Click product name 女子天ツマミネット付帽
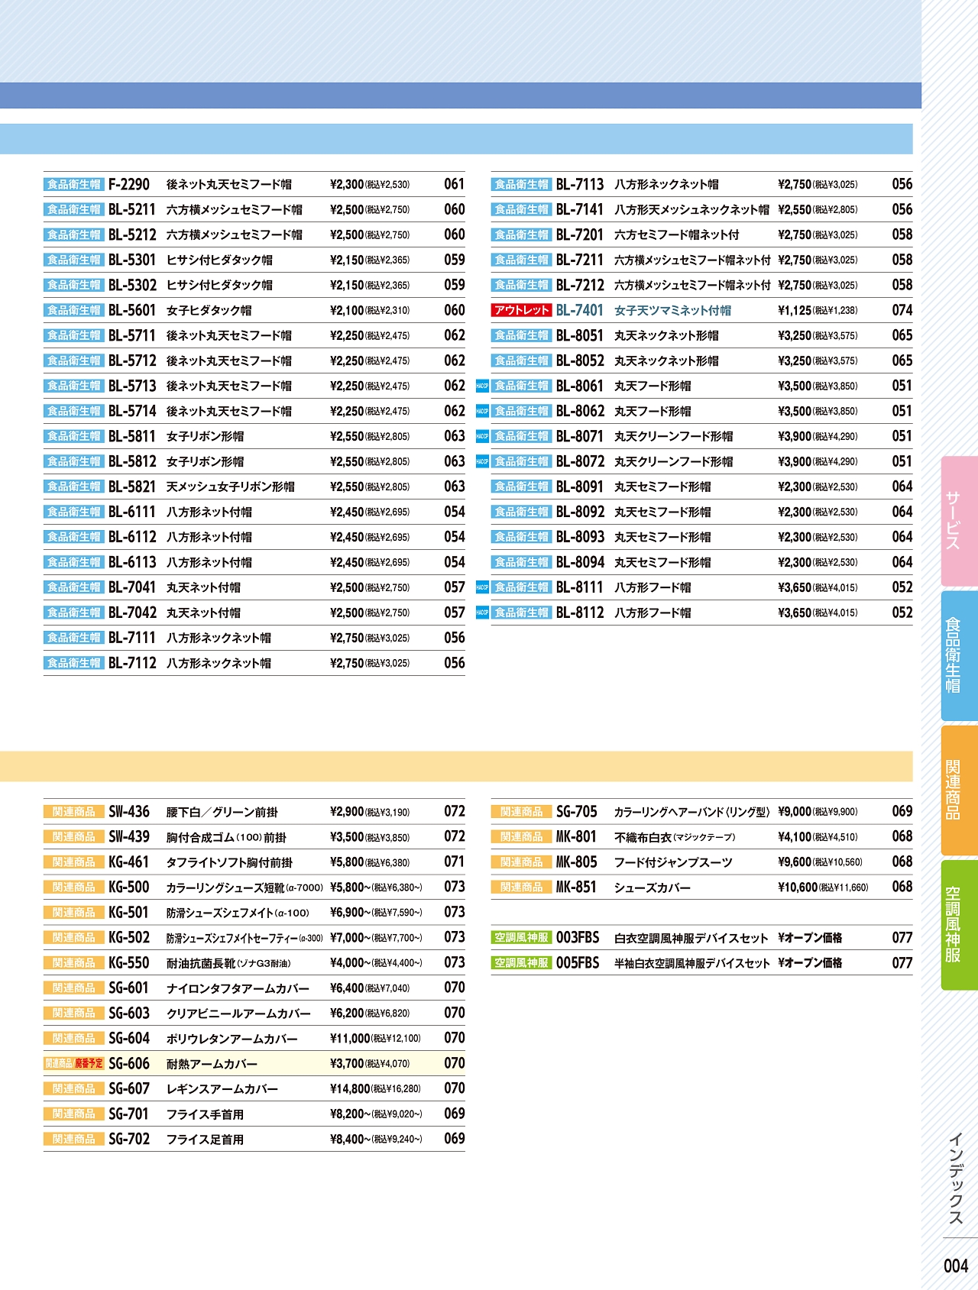This screenshot has height=1290, width=978. click(x=672, y=311)
